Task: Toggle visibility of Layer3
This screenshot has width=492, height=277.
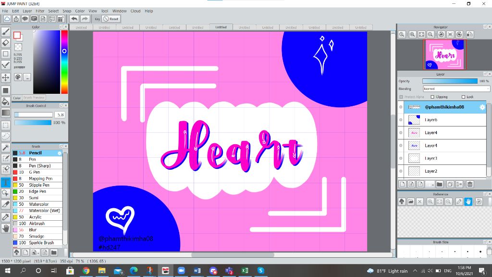Action: coord(401,158)
